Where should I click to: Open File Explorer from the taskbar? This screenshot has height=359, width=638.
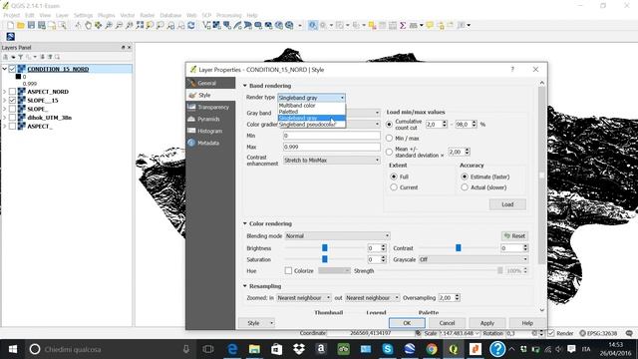pyautogui.click(x=254, y=349)
